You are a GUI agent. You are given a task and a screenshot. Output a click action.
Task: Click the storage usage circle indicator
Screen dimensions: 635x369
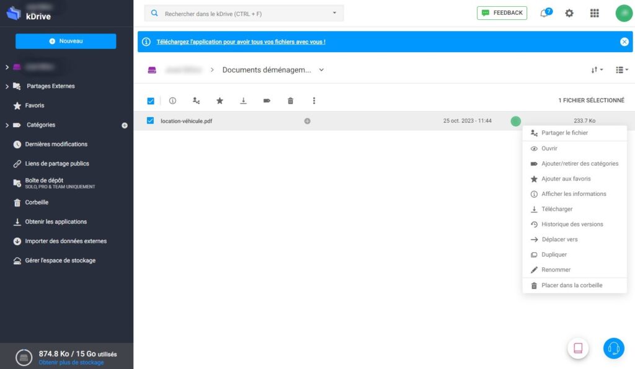(24, 357)
